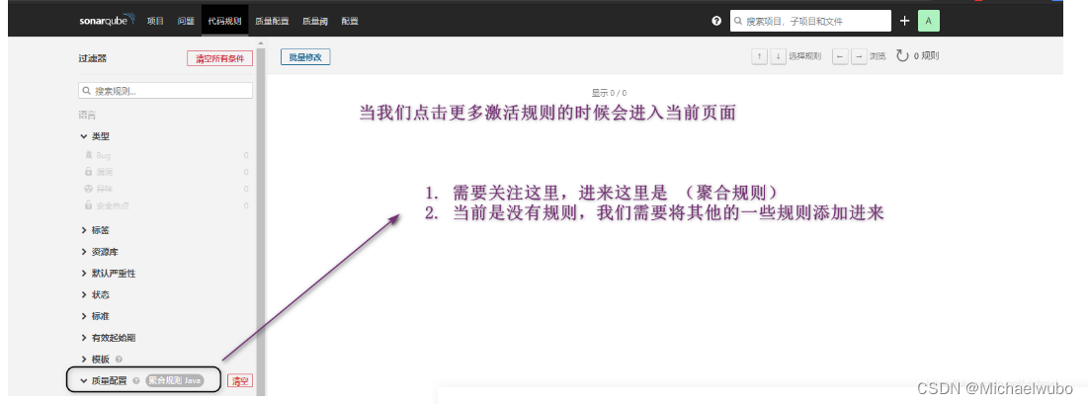Image resolution: width=1088 pixels, height=404 pixels.
Task: Click the 清空所有条件 button
Action: click(x=220, y=58)
